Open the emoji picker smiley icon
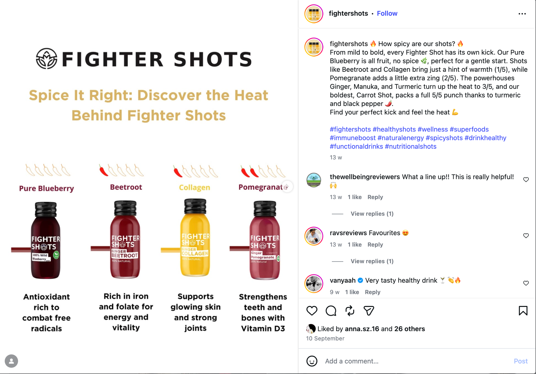The width and height of the screenshot is (536, 374). click(x=312, y=361)
